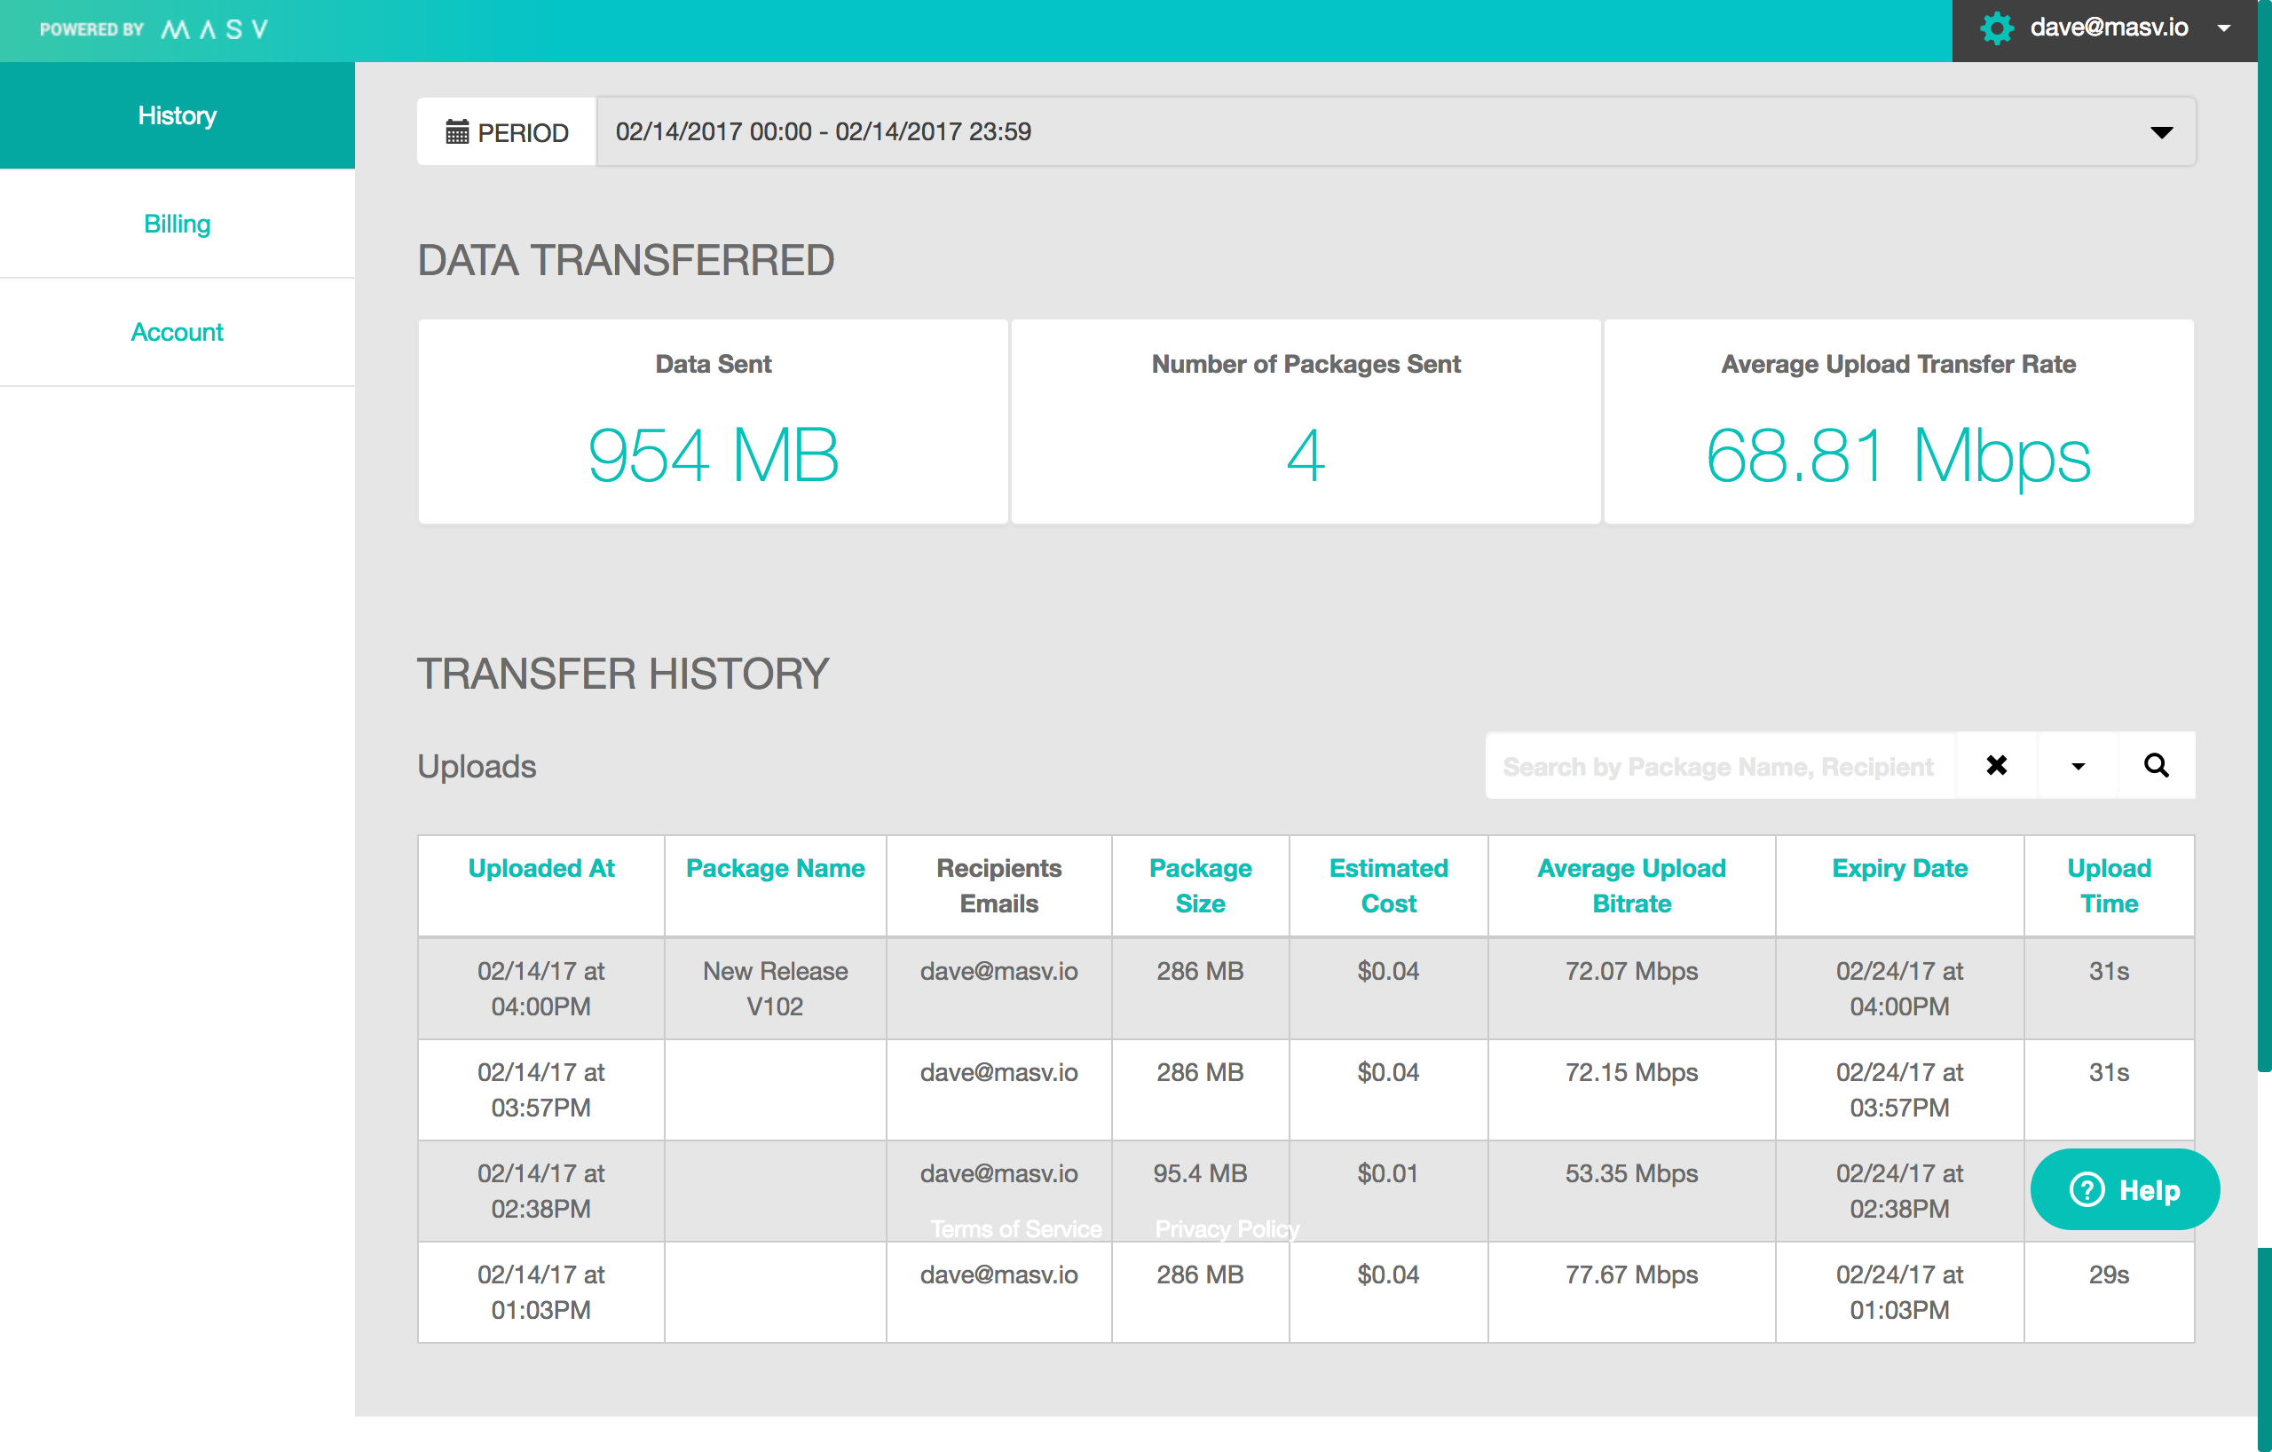
Task: Open the date period dropdown arrow
Action: (x=2161, y=132)
